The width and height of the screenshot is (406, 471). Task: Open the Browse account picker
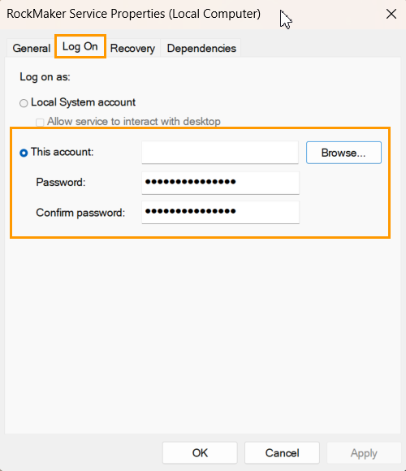click(x=343, y=153)
